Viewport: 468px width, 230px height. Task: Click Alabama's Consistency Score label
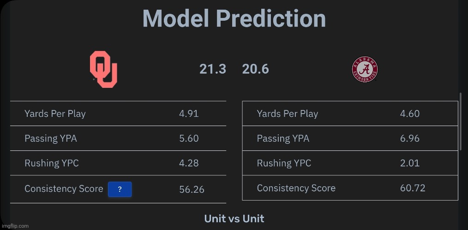coord(296,188)
